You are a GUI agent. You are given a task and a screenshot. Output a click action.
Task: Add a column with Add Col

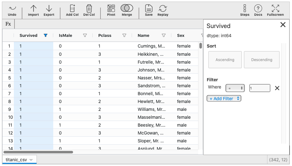72,10
